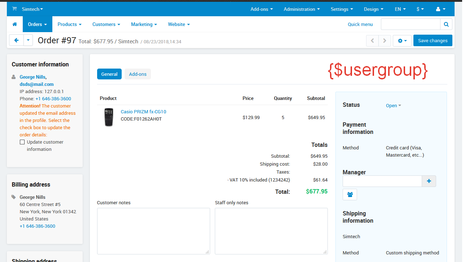Image resolution: width=469 pixels, height=262 pixels.
Task: Switch to the Add-ons tab
Action: tap(138, 74)
